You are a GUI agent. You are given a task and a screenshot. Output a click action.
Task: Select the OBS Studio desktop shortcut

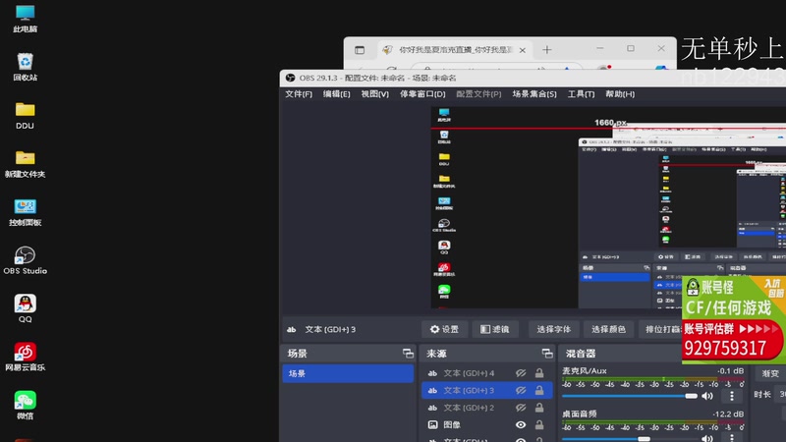[x=26, y=260]
